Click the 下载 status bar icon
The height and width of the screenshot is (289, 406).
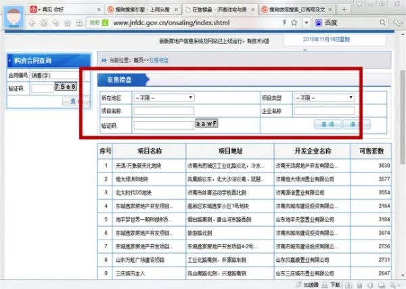[331, 285]
